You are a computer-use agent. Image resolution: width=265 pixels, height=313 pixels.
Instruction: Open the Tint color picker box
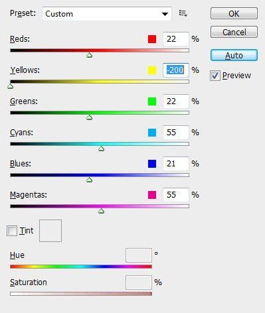coord(50,231)
